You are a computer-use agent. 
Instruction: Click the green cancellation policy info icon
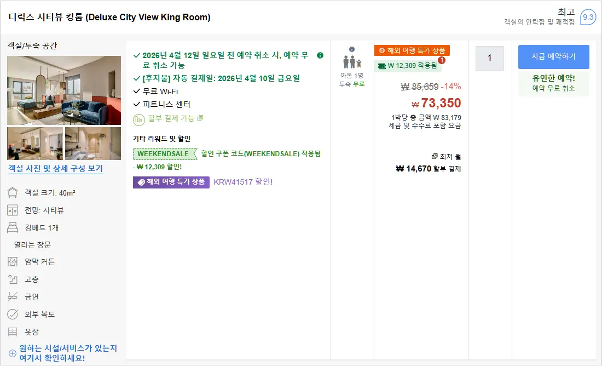coord(320,55)
